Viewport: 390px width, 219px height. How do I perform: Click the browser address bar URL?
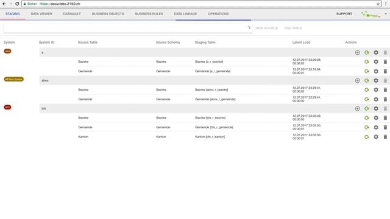[x=60, y=4]
